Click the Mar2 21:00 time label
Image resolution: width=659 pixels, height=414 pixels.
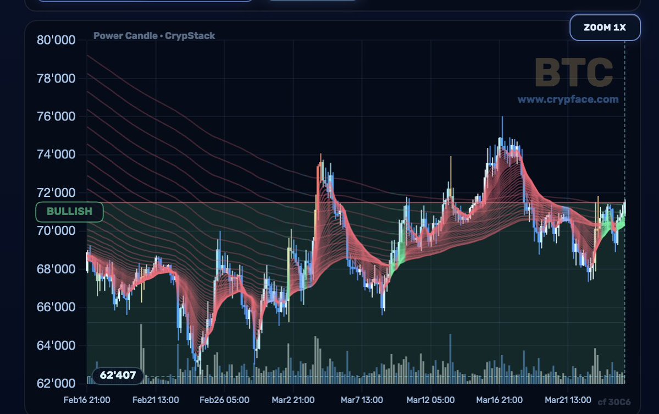pyautogui.click(x=293, y=400)
